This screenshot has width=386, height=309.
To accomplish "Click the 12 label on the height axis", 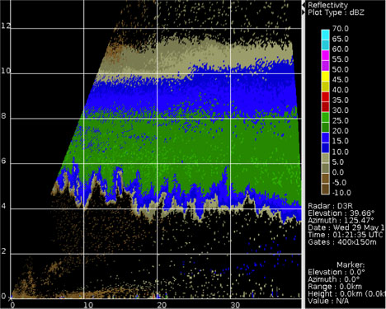I will [x=6, y=26].
